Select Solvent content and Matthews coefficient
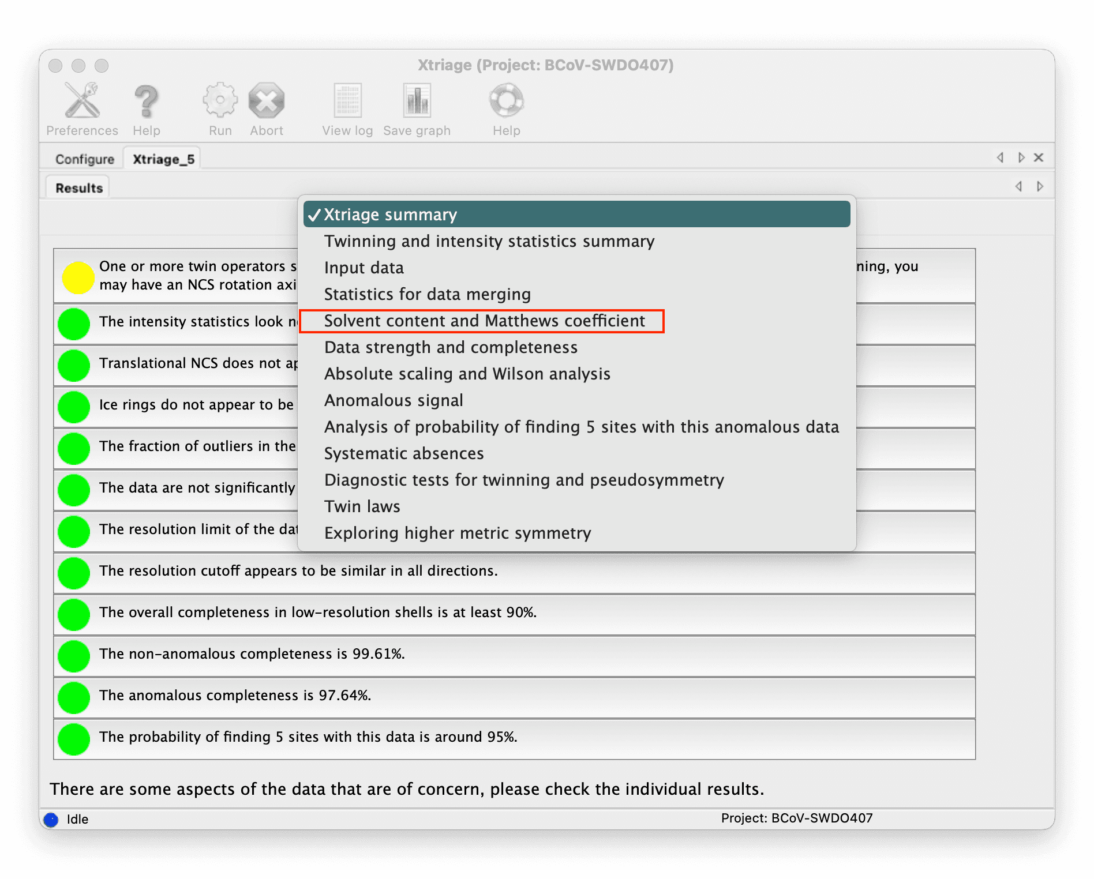Screen dimensions: 1094x879 tap(577, 321)
